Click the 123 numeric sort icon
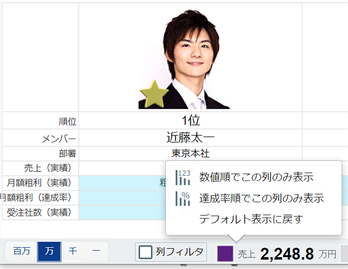Image resolution: width=348 pixels, height=269 pixels. click(183, 177)
